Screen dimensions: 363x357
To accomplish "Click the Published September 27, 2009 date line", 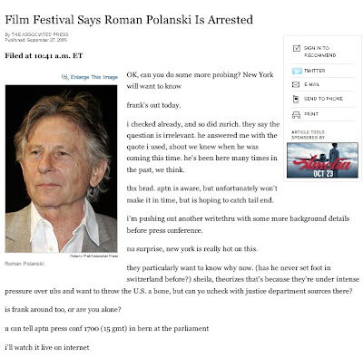I will 36,40.
